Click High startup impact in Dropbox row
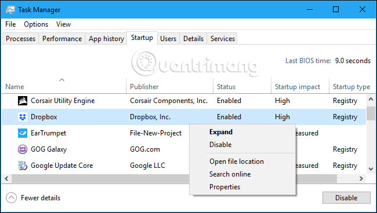 click(x=282, y=117)
